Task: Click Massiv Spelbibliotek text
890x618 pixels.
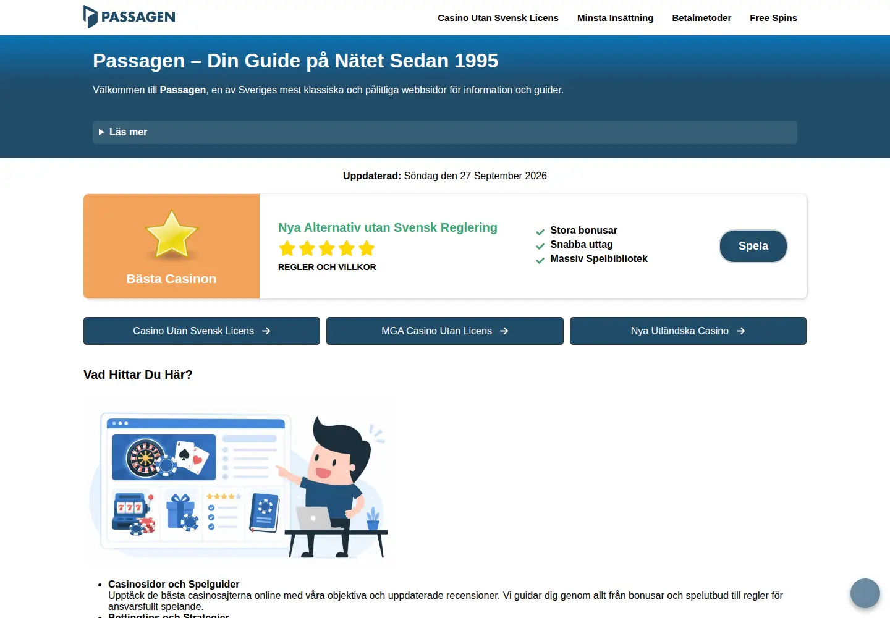Action: point(599,258)
